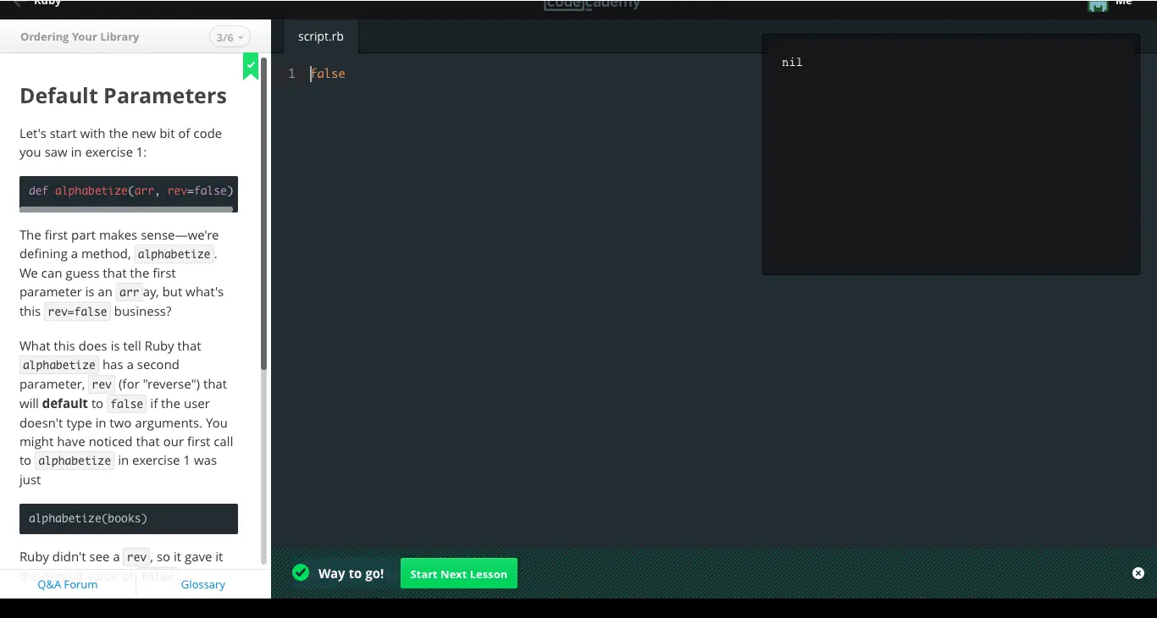Open the Q&A Forum link

(68, 584)
